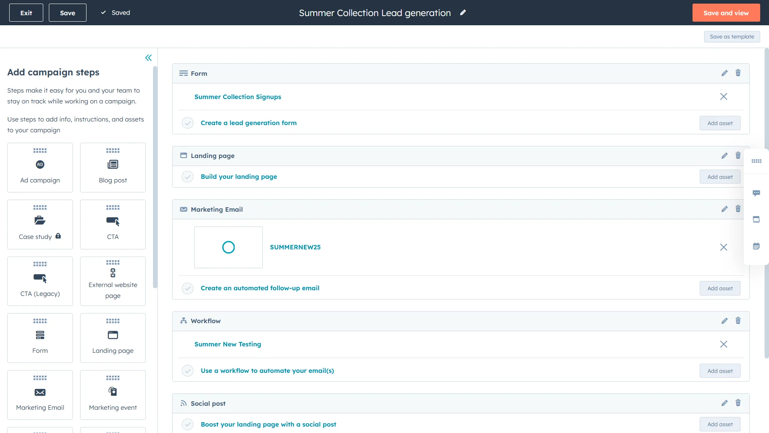Remove the Summer Collection Signups asset via X

[x=723, y=96]
